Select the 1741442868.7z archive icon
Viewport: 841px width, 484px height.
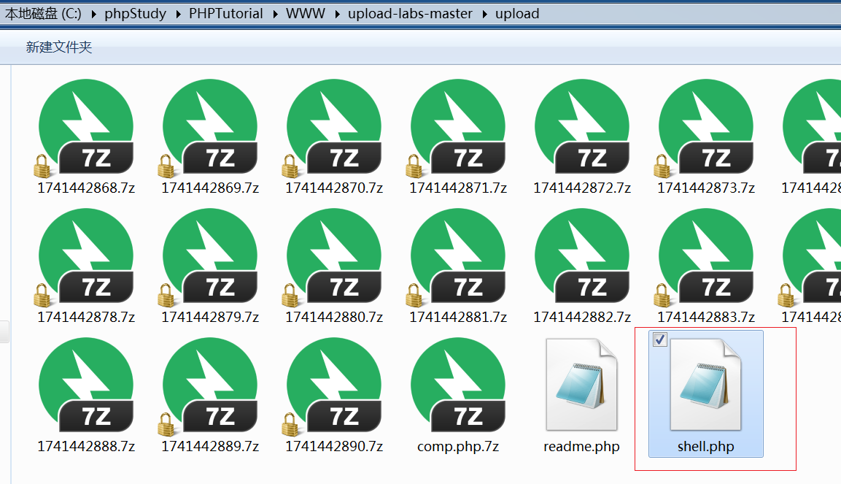pos(86,128)
